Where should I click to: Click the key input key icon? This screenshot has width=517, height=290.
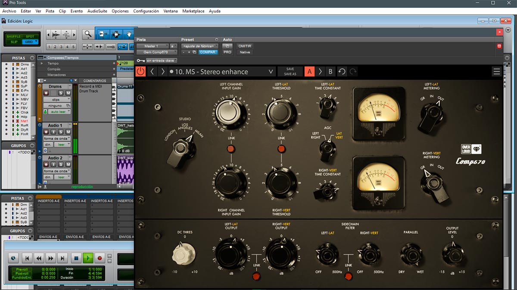140,61
